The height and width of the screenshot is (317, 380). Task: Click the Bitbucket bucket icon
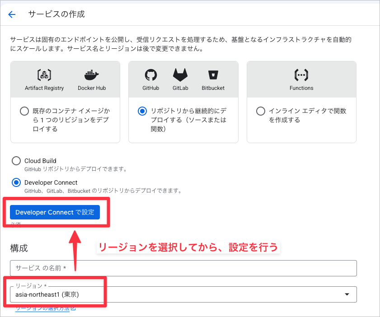[x=213, y=75]
